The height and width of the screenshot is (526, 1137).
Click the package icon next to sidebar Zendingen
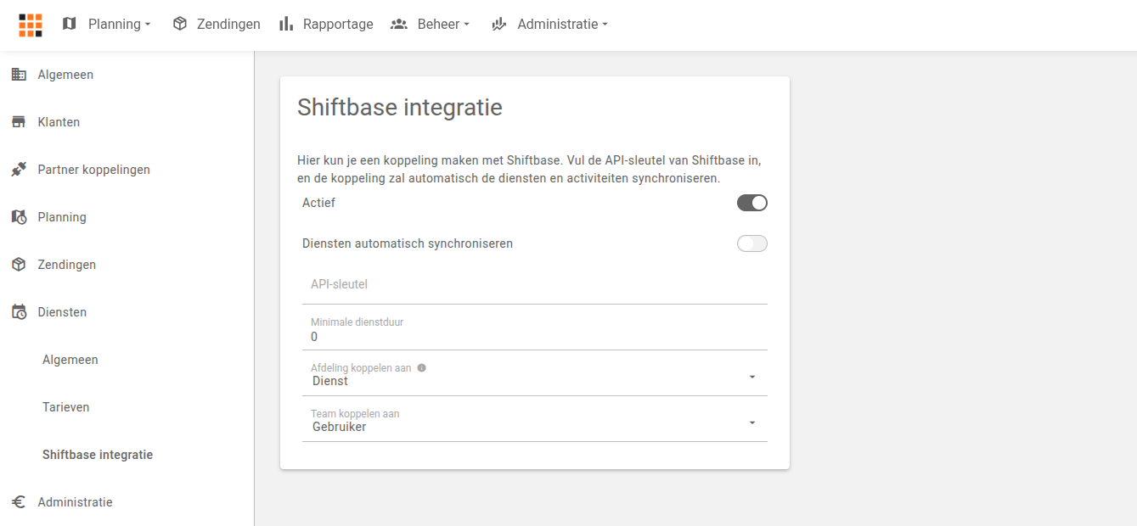tap(19, 265)
